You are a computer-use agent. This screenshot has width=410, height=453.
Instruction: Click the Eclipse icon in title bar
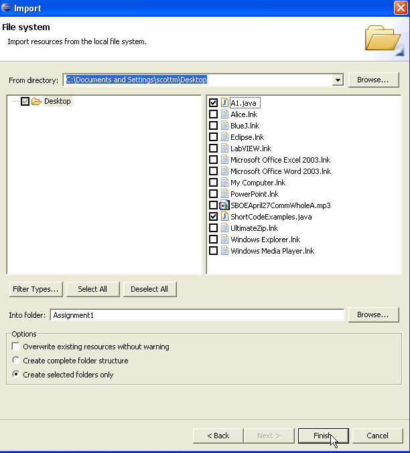pyautogui.click(x=7, y=8)
